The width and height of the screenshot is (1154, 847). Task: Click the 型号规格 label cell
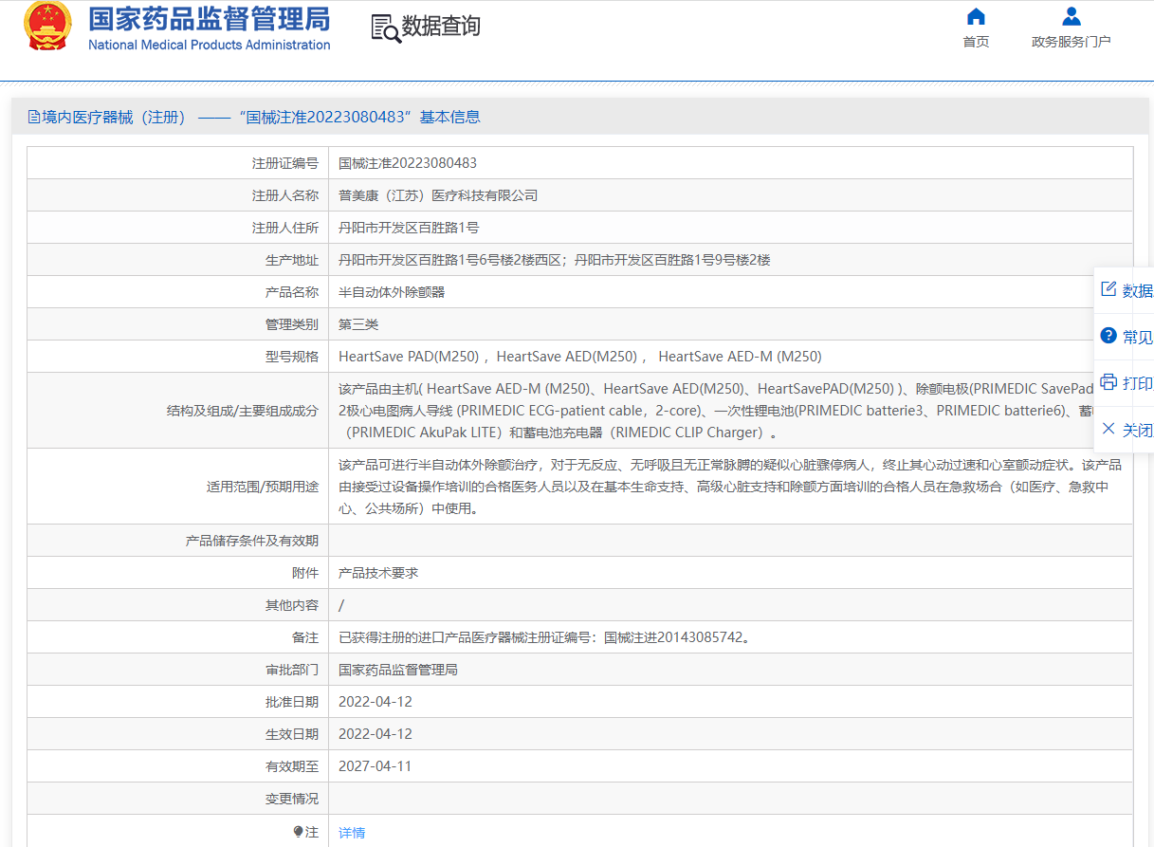(178, 357)
